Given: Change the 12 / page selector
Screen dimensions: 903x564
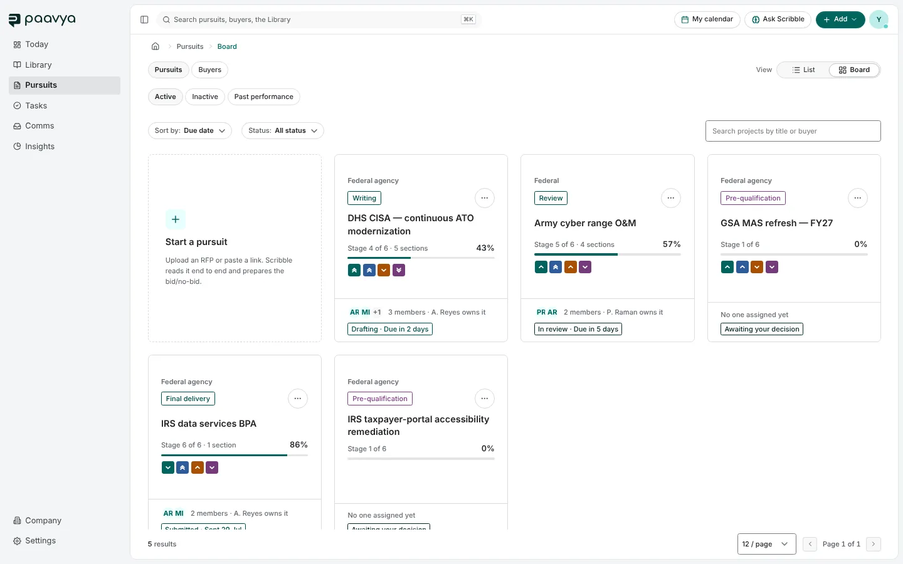Looking at the screenshot, I should pos(767,544).
